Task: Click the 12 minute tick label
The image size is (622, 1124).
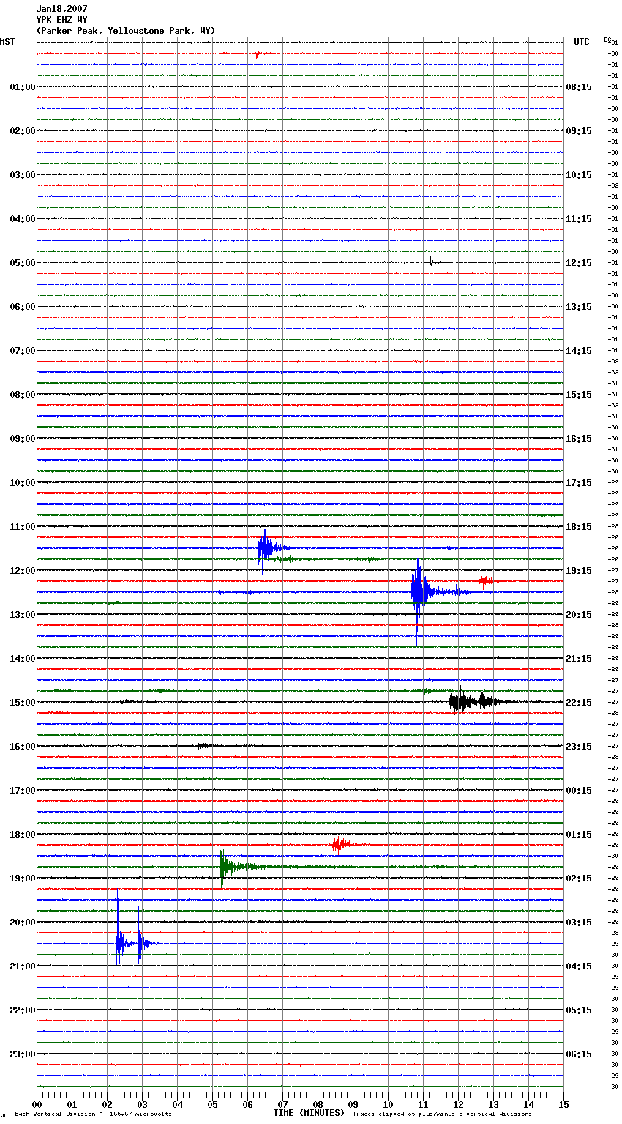Action: 458,1104
